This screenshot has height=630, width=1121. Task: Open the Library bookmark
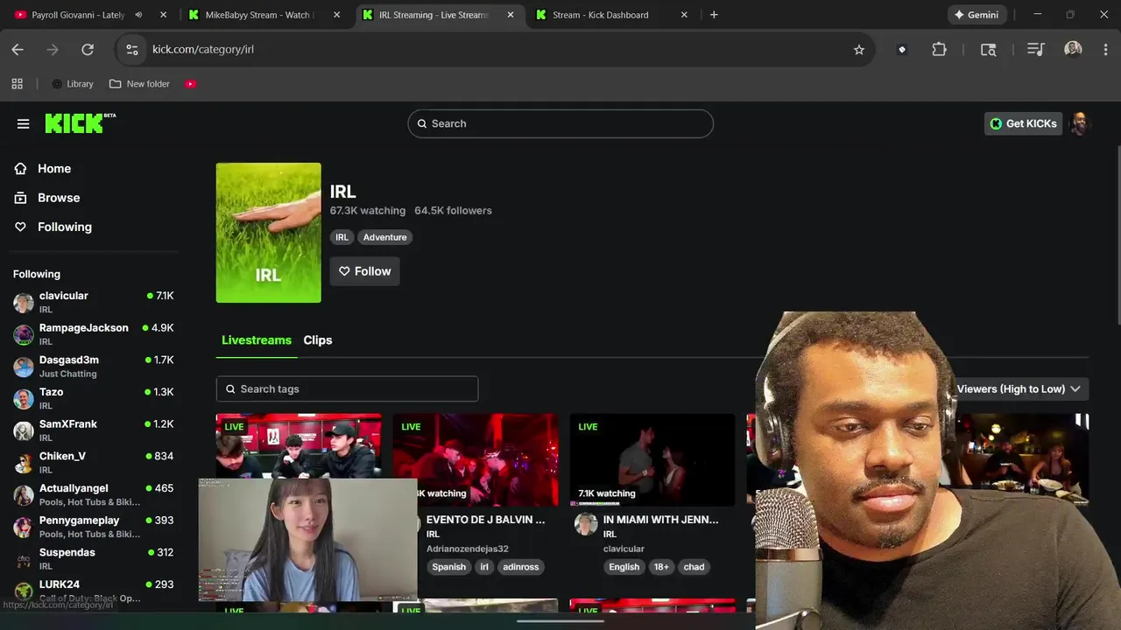click(73, 84)
